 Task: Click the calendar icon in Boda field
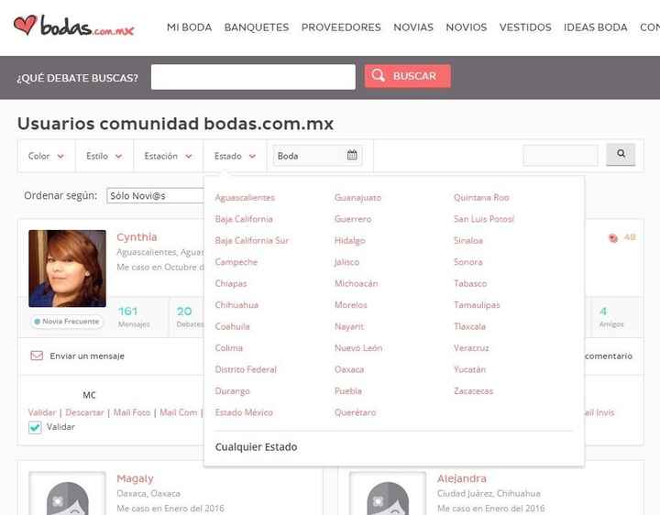pos(352,155)
